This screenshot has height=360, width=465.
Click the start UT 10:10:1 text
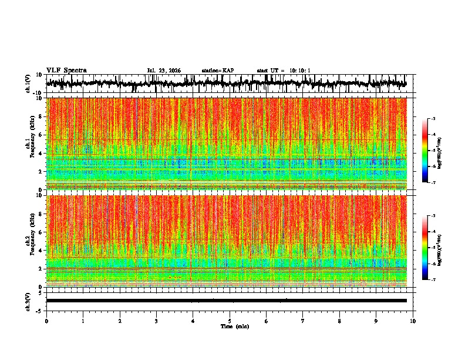click(284, 71)
